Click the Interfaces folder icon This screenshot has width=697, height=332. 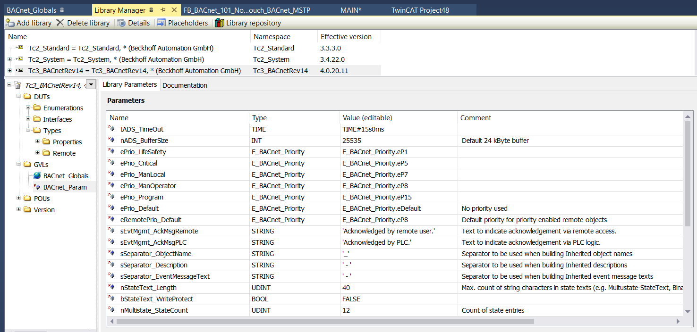[37, 119]
